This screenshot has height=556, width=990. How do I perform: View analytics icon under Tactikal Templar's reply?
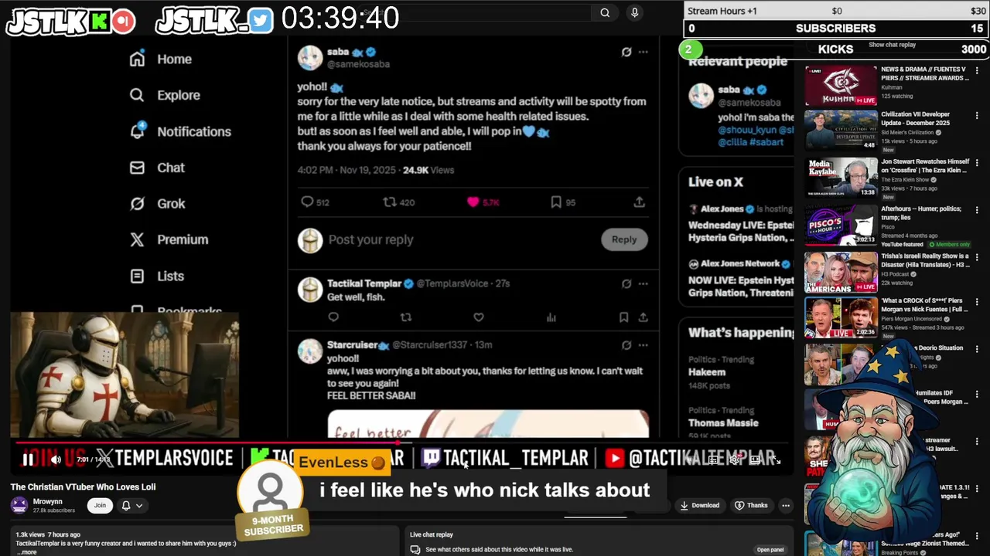coord(551,317)
